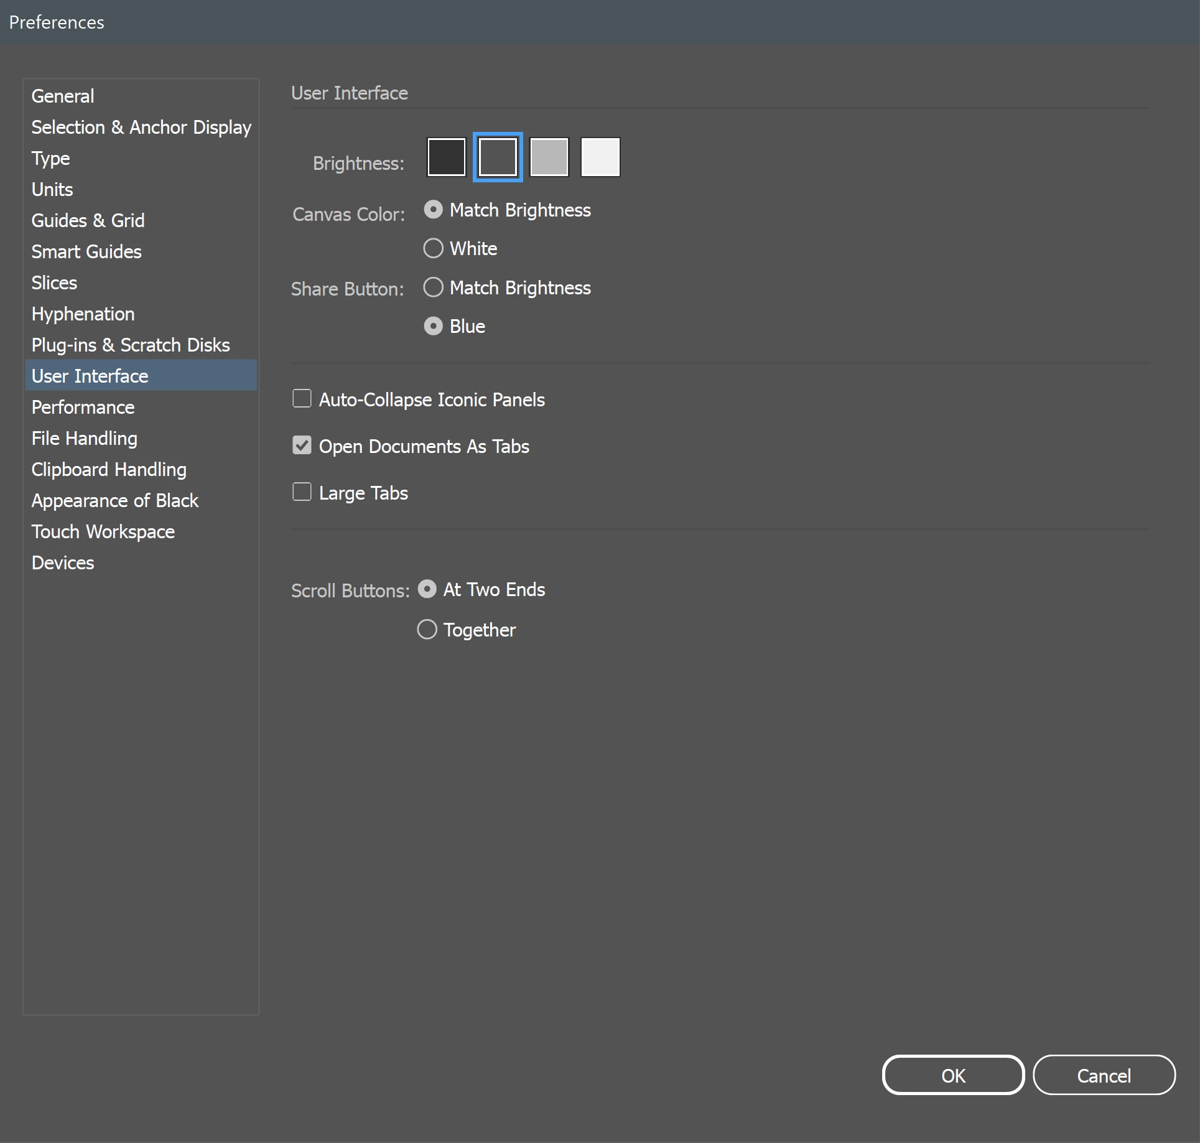The width and height of the screenshot is (1200, 1143).
Task: Choose Blue for the Share Button
Action: (x=433, y=326)
